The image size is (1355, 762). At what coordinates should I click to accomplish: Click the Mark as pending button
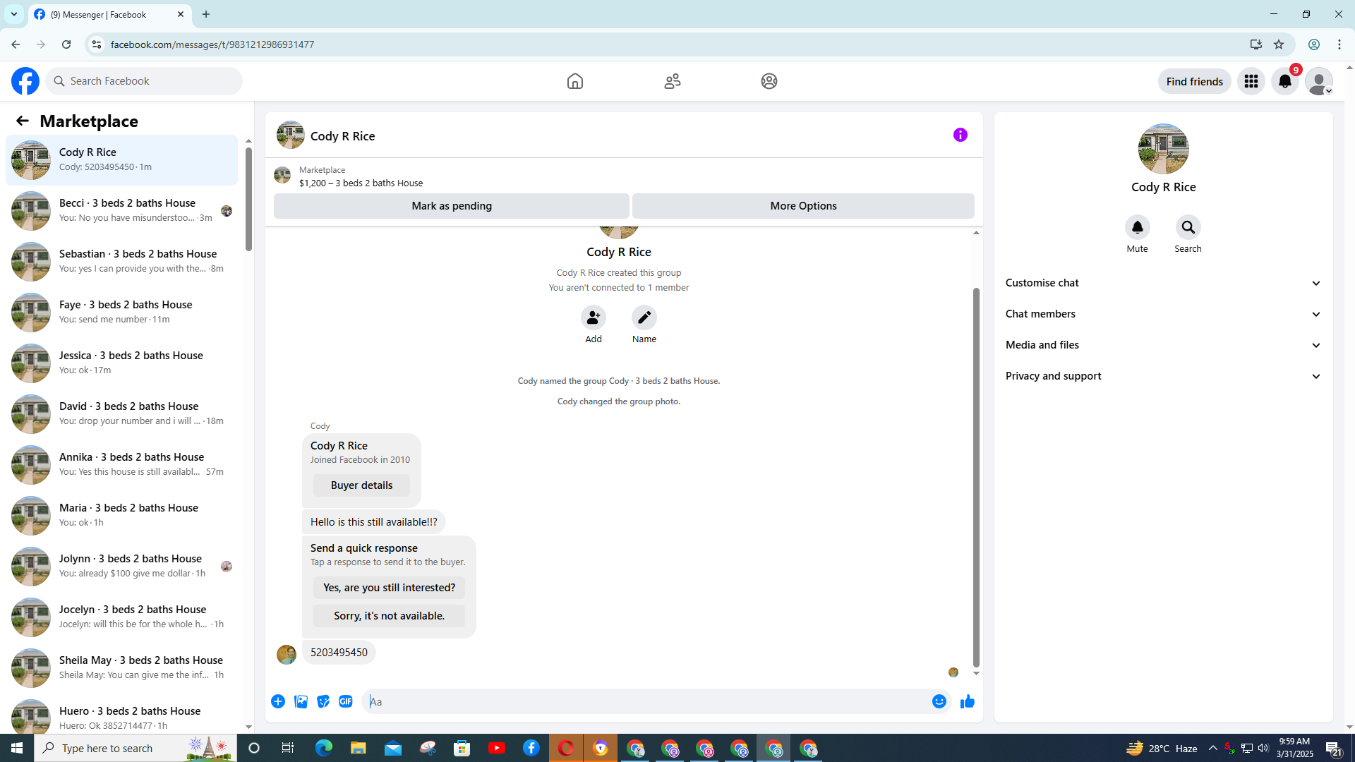(x=451, y=206)
